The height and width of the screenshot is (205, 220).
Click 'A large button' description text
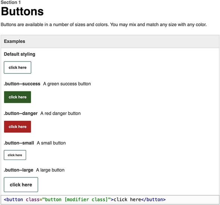point(50,170)
